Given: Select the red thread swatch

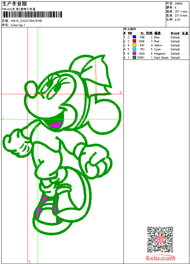Looking at the screenshot, I should click(x=134, y=41).
